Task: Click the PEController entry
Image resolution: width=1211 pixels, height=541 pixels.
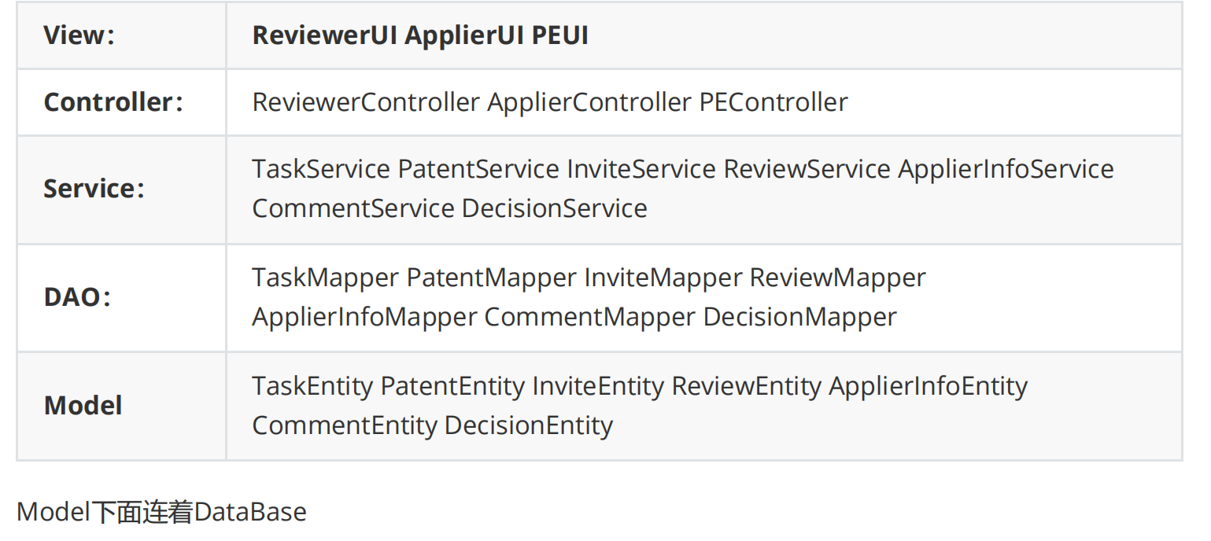Action: coord(773,102)
